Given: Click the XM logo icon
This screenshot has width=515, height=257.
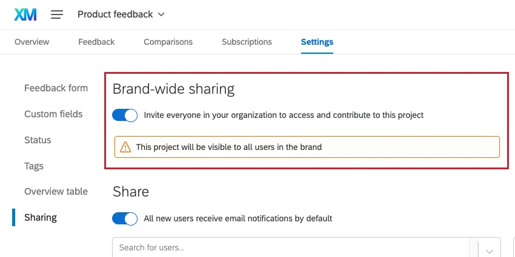Looking at the screenshot, I should [25, 15].
